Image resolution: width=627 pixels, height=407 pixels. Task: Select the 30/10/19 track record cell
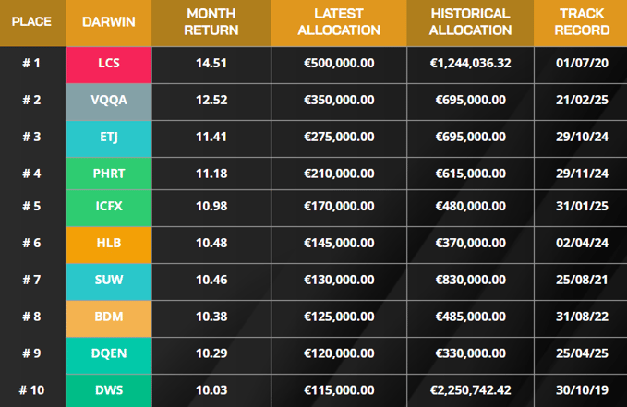584,389
